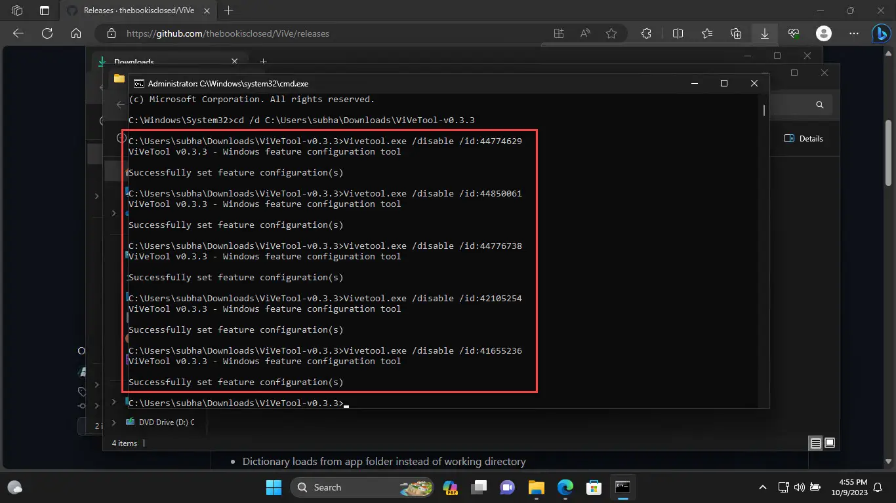Open Edge collections icon

click(x=736, y=33)
